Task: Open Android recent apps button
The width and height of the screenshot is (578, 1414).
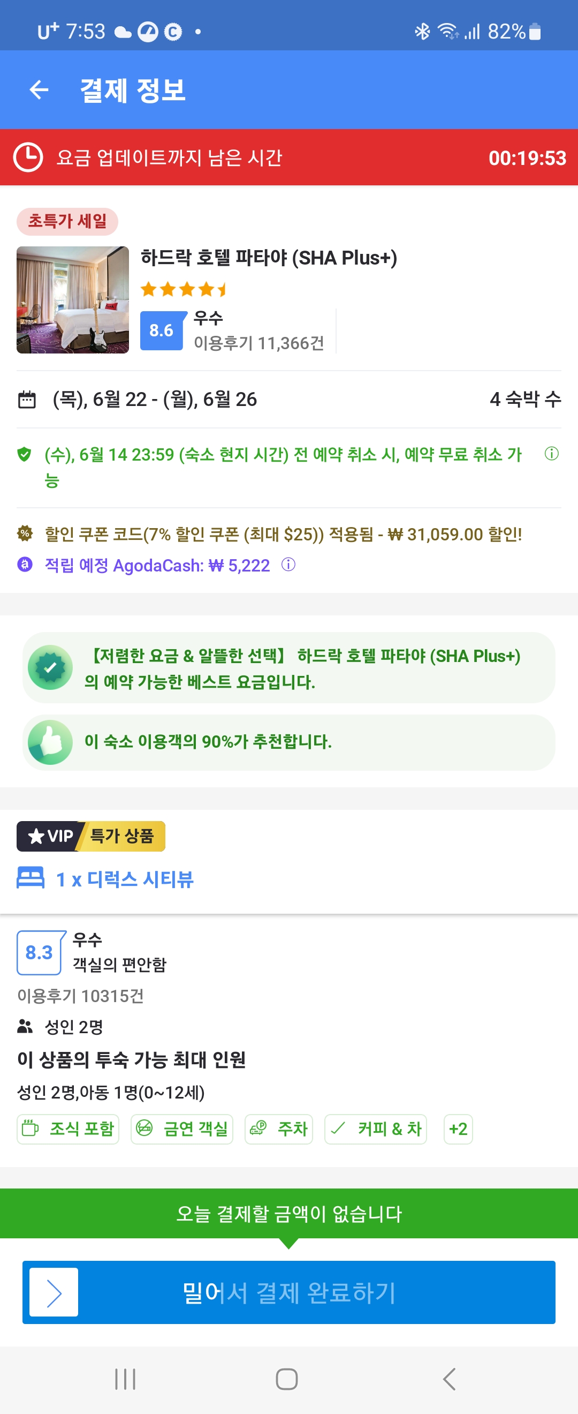Action: tap(125, 1378)
